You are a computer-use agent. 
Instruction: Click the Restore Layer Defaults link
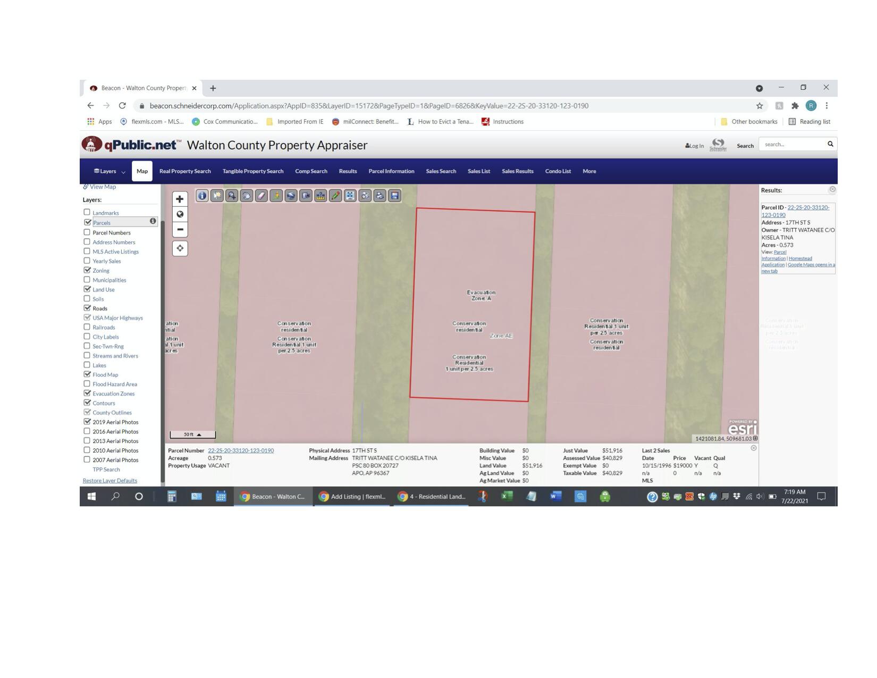tap(110, 481)
